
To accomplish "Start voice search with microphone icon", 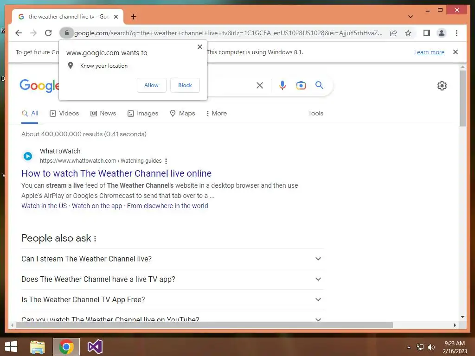I will coord(282,86).
